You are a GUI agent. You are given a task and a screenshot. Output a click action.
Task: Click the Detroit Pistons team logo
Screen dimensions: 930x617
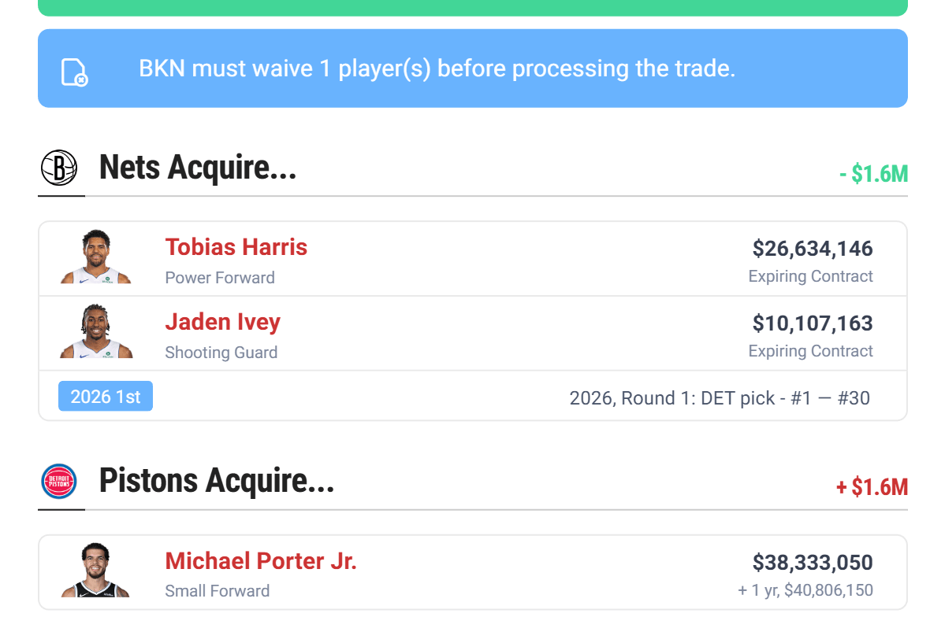[59, 482]
